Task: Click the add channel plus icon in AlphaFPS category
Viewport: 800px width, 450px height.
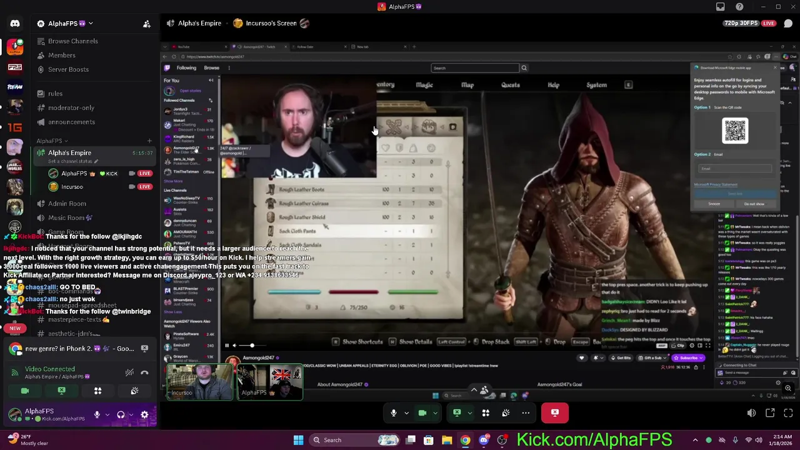Action: [149, 141]
